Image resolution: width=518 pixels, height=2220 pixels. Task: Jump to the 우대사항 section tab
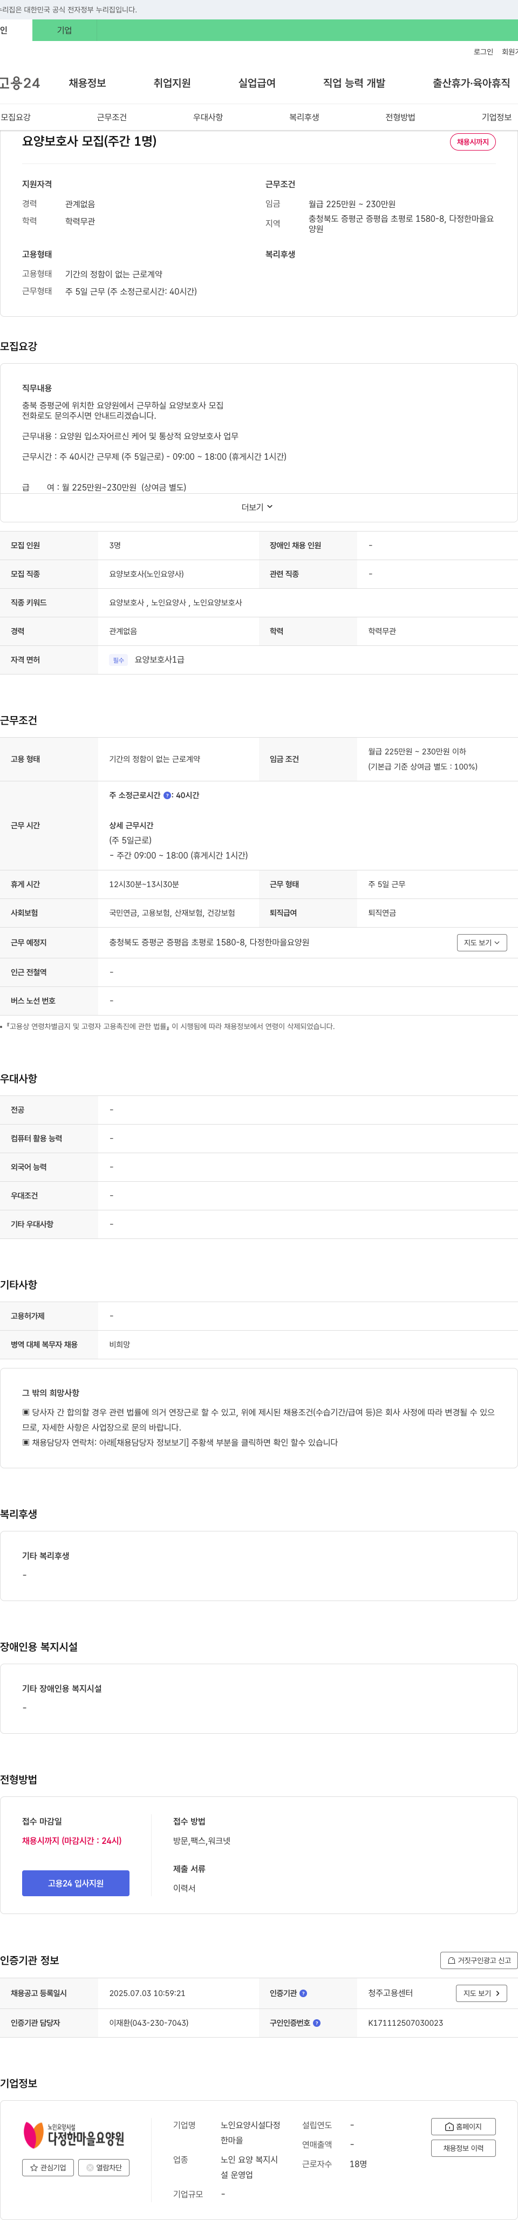coord(208,117)
